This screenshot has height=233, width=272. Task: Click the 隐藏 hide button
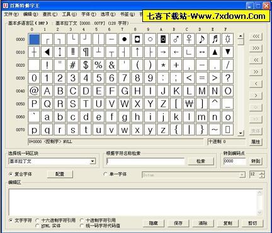(154, 223)
